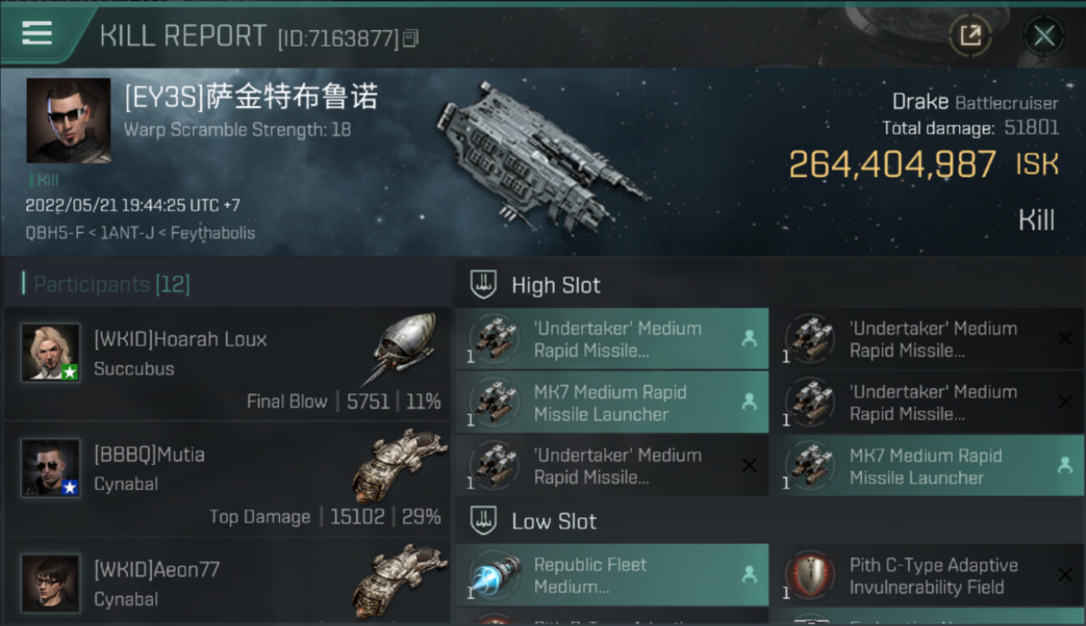This screenshot has width=1086, height=626.
Task: Open the hamburger menu
Action: tap(37, 33)
